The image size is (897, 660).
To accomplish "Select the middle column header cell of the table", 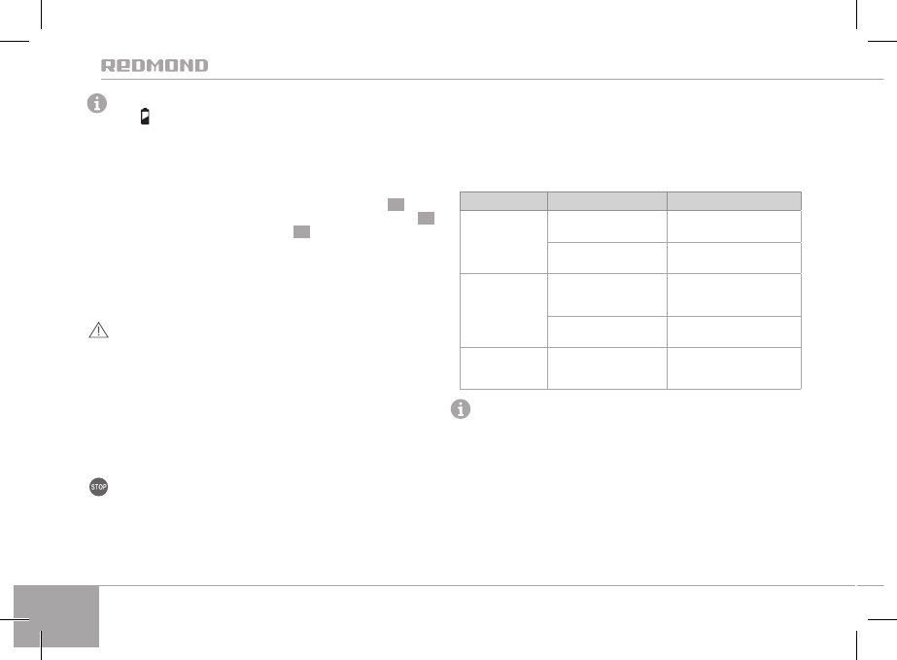I will tap(606, 201).
